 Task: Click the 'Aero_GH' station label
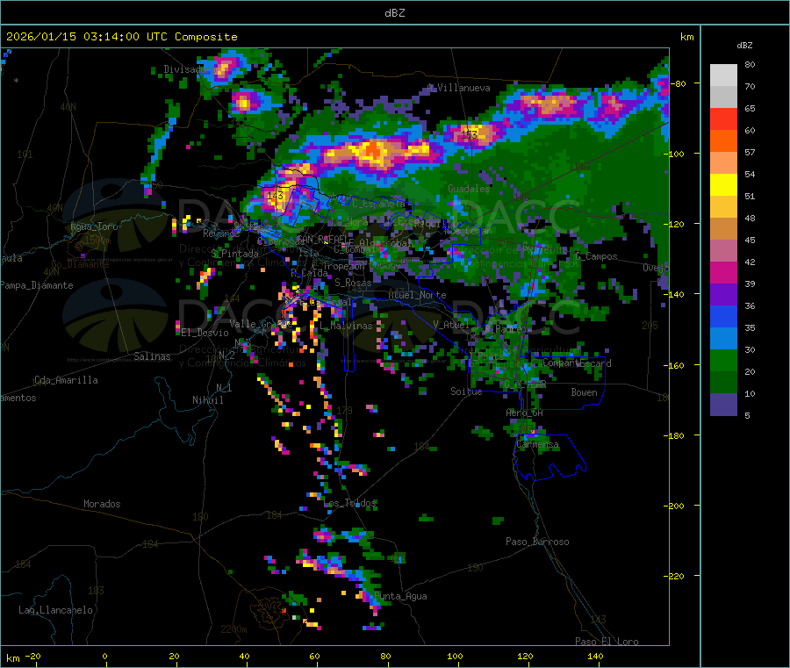(525, 413)
